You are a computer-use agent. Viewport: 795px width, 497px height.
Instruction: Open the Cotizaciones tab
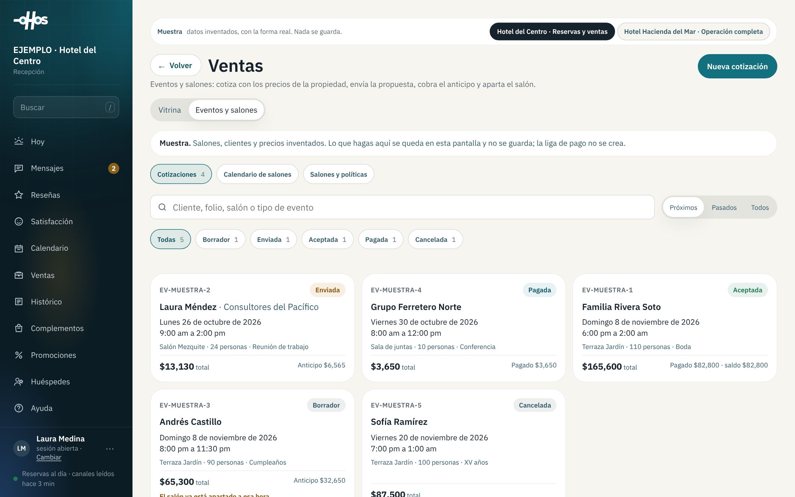[181, 174]
